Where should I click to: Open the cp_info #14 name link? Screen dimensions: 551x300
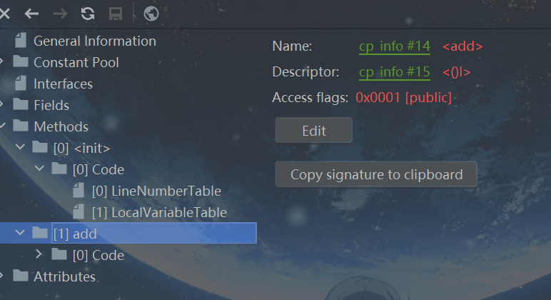pyautogui.click(x=394, y=46)
